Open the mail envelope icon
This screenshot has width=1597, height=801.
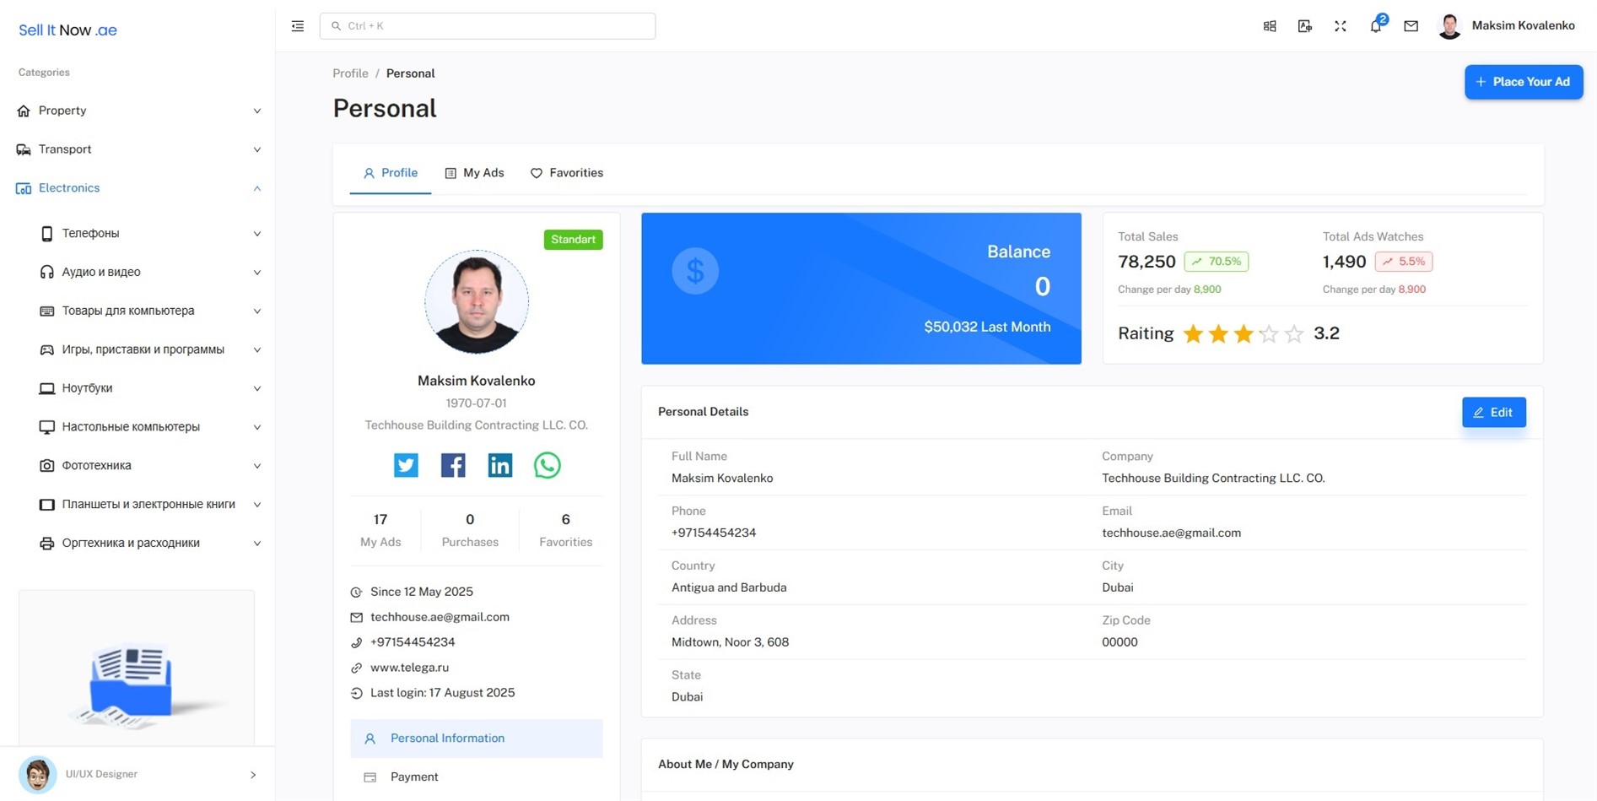pyautogui.click(x=1411, y=26)
